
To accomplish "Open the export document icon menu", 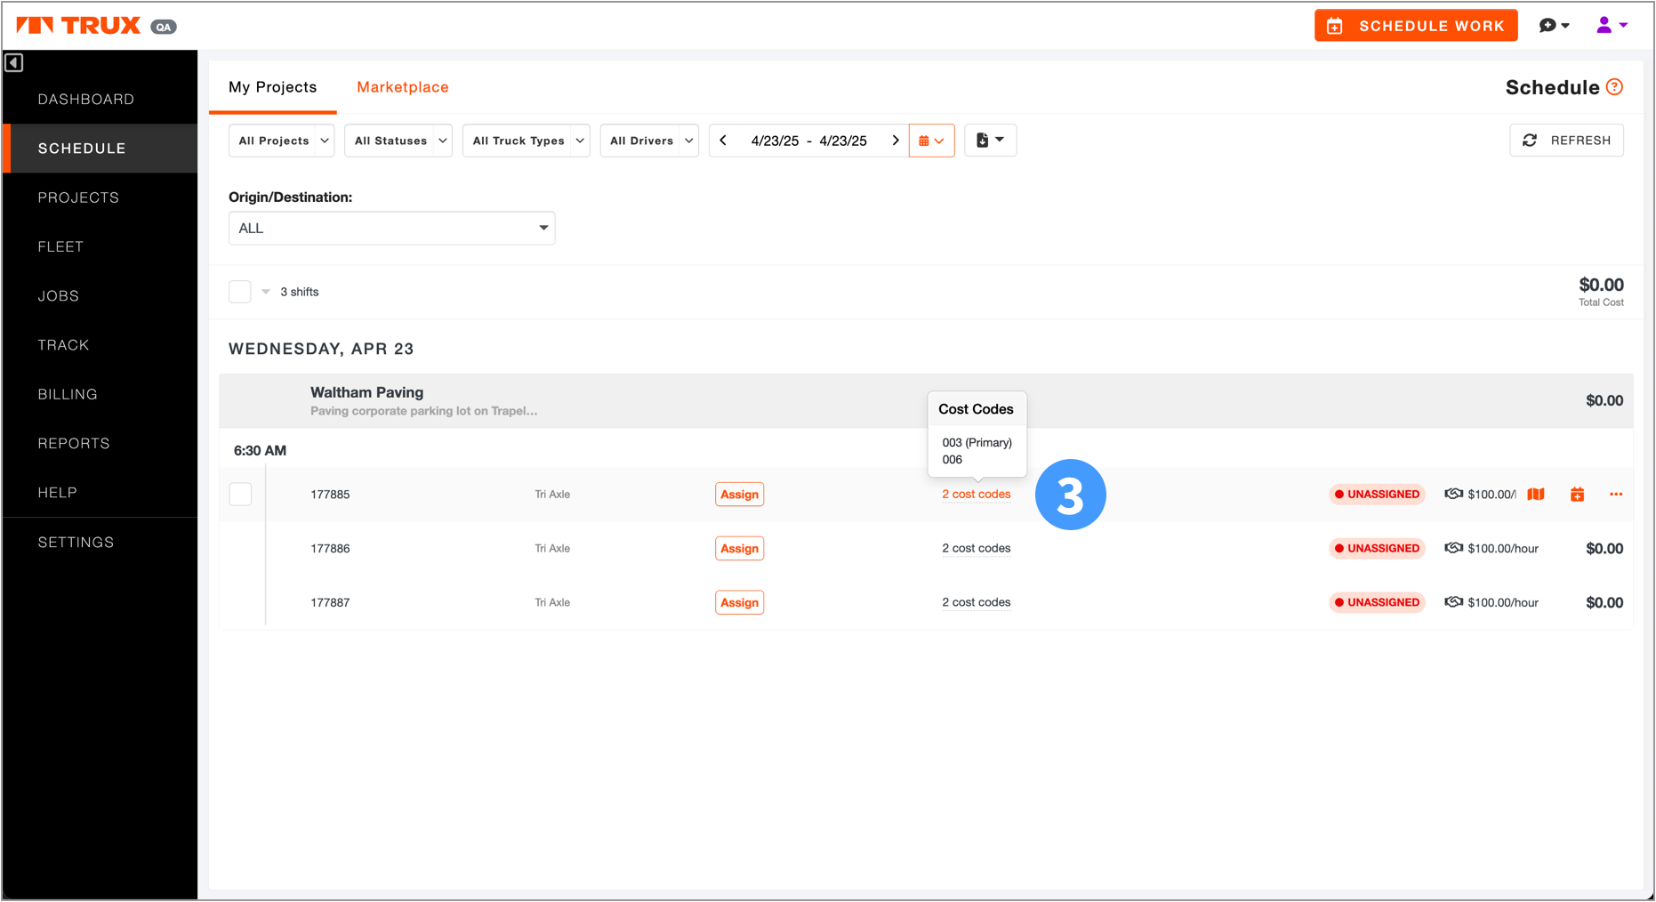I will [x=989, y=141].
